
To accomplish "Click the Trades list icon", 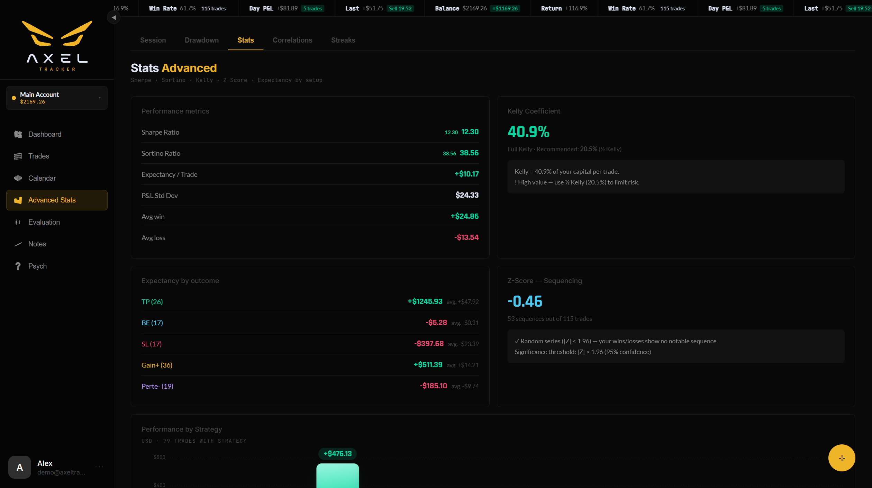I will pyautogui.click(x=18, y=156).
